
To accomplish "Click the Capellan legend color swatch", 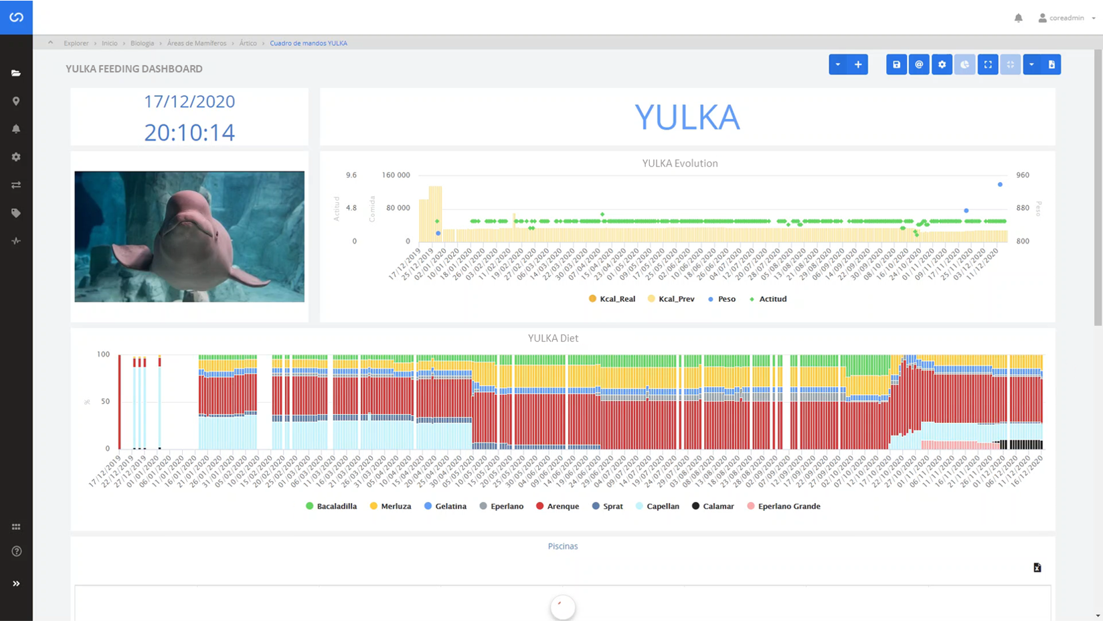I will [x=639, y=507].
